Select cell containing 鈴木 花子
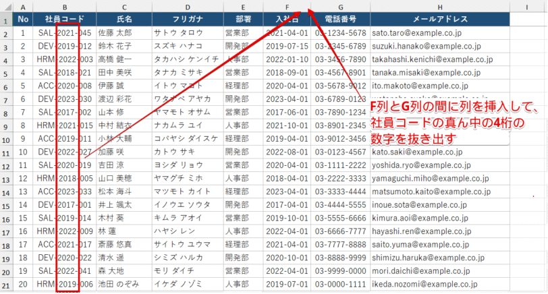 [124, 47]
